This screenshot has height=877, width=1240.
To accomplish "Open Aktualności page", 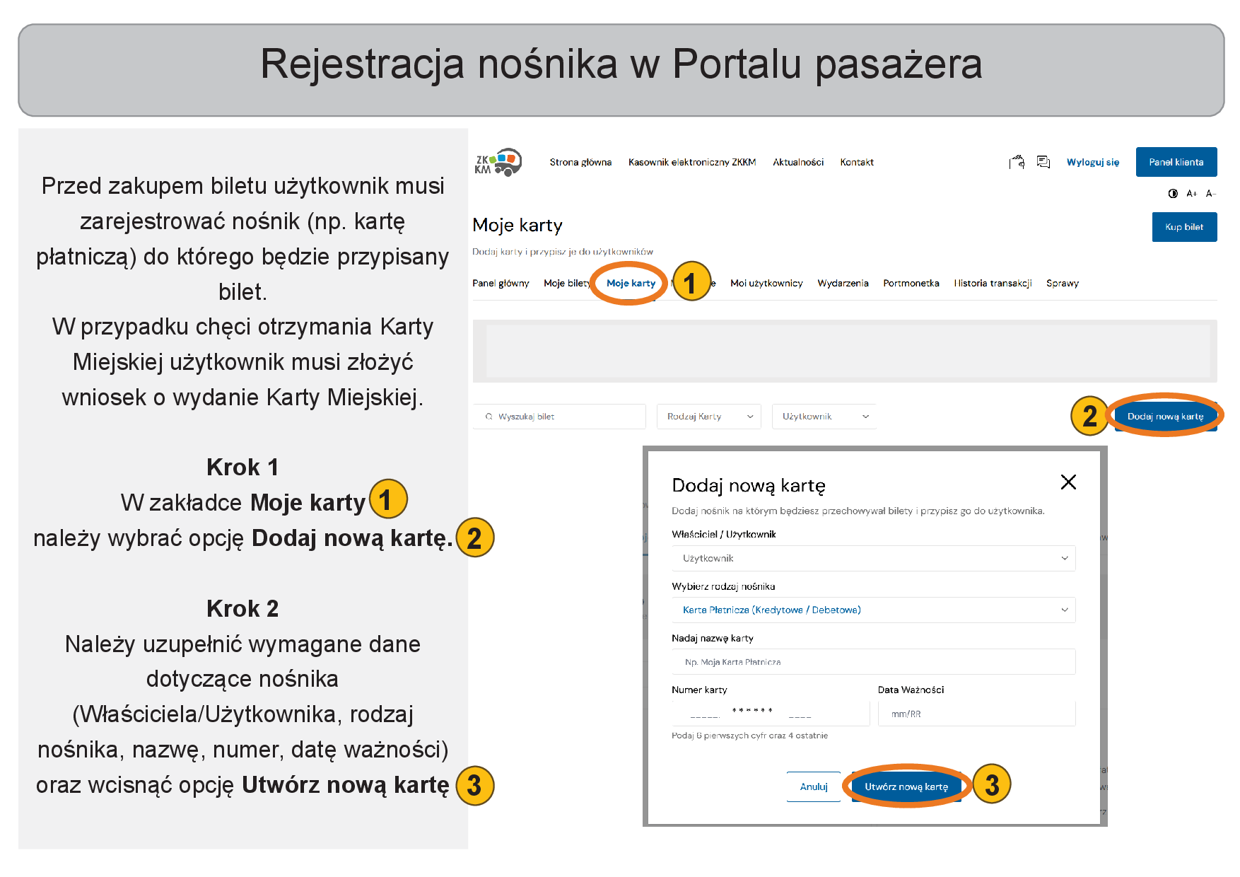I will (798, 162).
